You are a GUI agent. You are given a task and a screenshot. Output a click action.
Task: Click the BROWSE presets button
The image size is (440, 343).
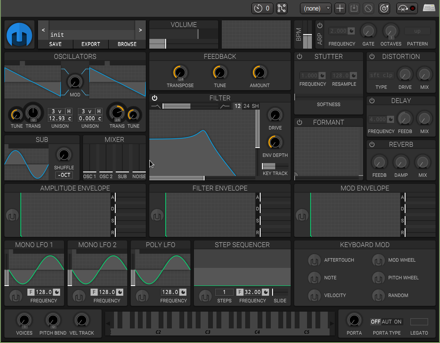(x=127, y=44)
